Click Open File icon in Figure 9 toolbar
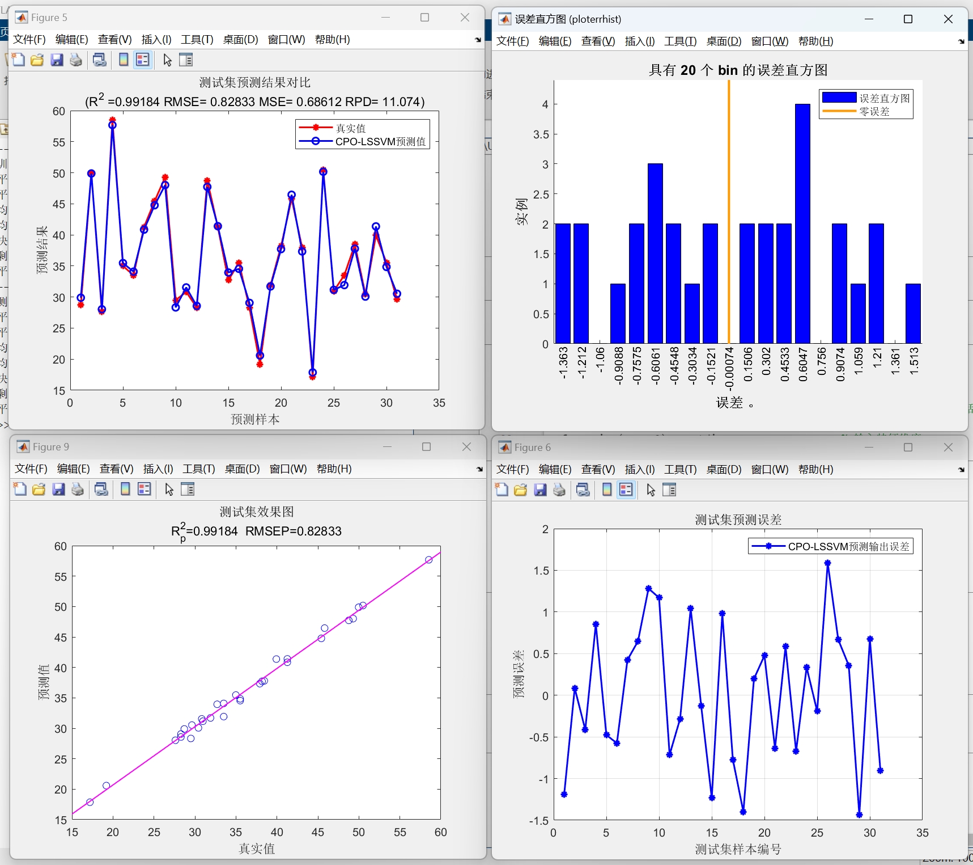 [x=39, y=489]
